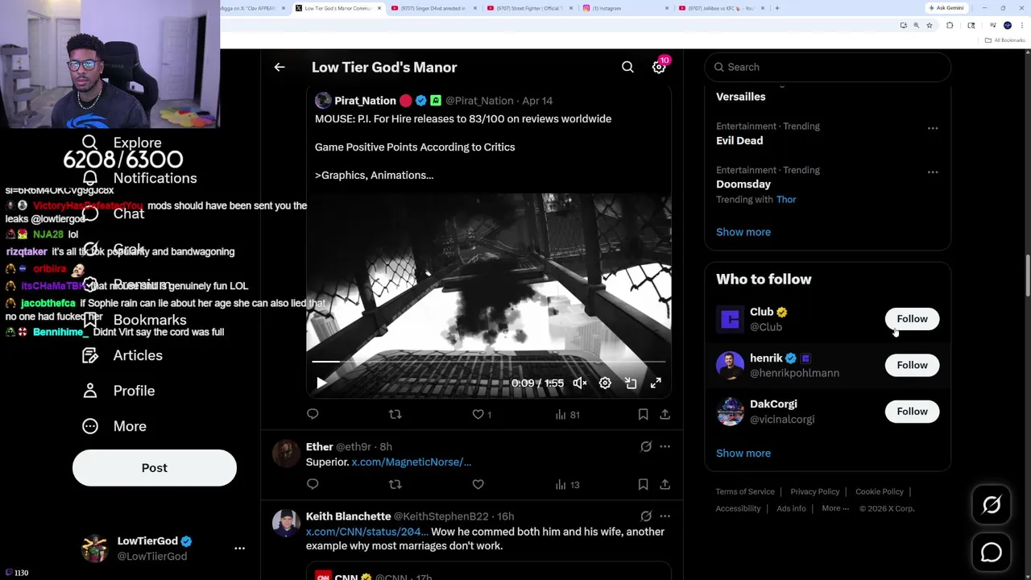
Task: Open Pirat_Nation profile name
Action: click(x=365, y=101)
